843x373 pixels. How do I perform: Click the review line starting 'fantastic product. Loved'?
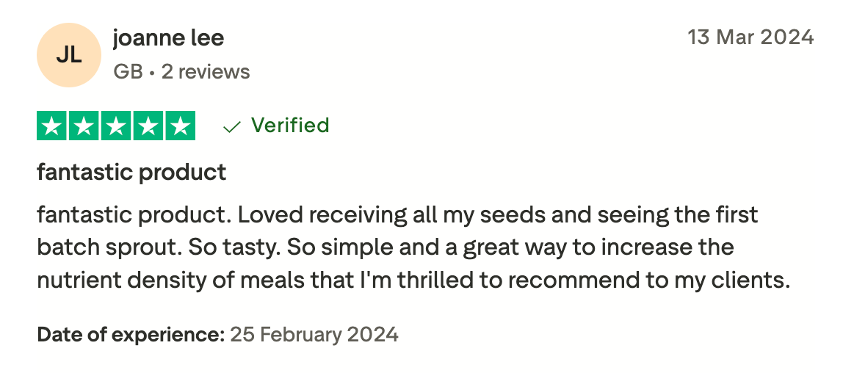tap(397, 216)
